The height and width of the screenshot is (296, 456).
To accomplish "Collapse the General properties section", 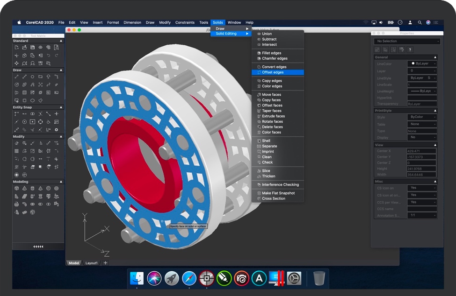I will pos(435,57).
